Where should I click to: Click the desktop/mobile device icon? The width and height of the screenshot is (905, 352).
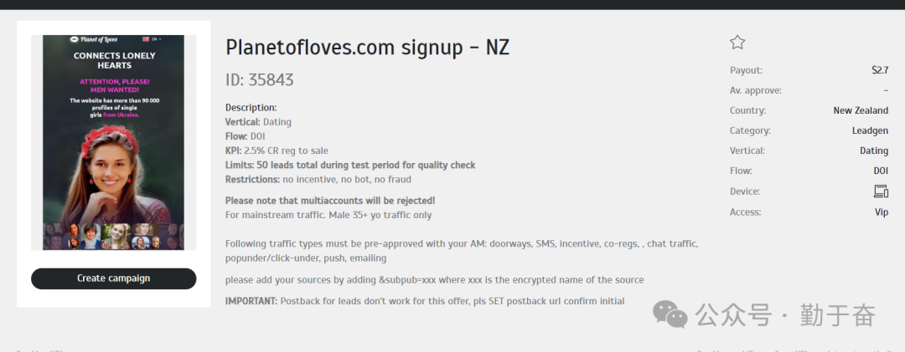pyautogui.click(x=881, y=191)
